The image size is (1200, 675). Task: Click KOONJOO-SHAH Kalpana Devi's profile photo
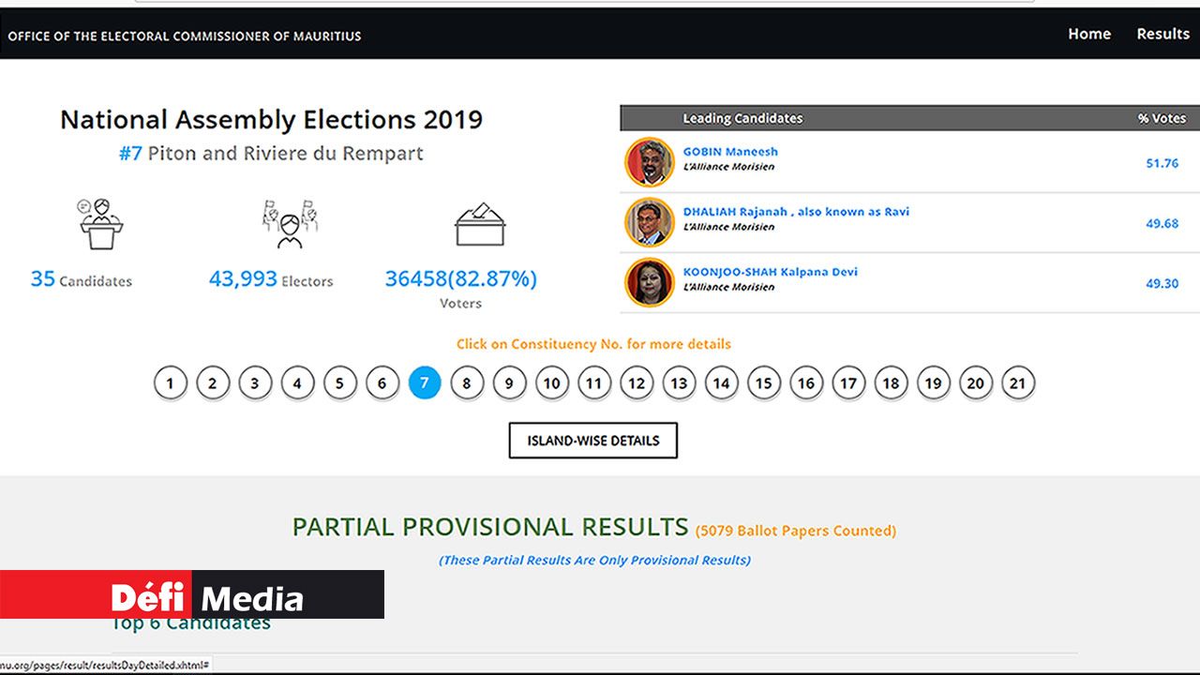(x=649, y=282)
